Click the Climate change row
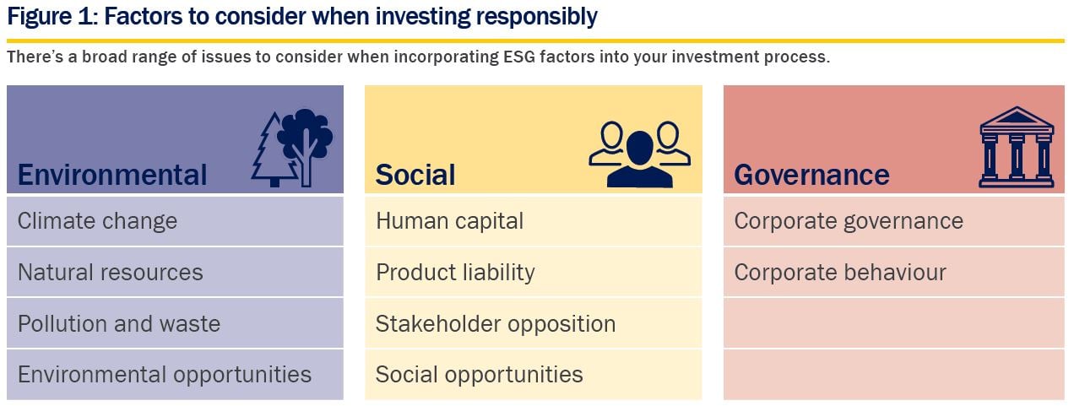This screenshot has width=1074, height=406. click(175, 221)
